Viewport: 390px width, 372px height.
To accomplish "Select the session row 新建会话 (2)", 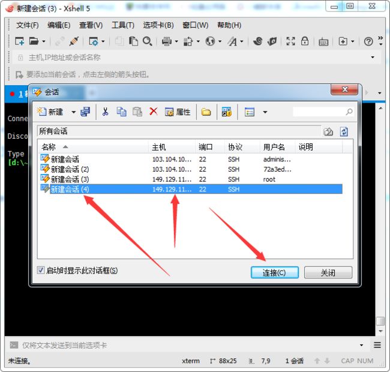I will (x=191, y=169).
